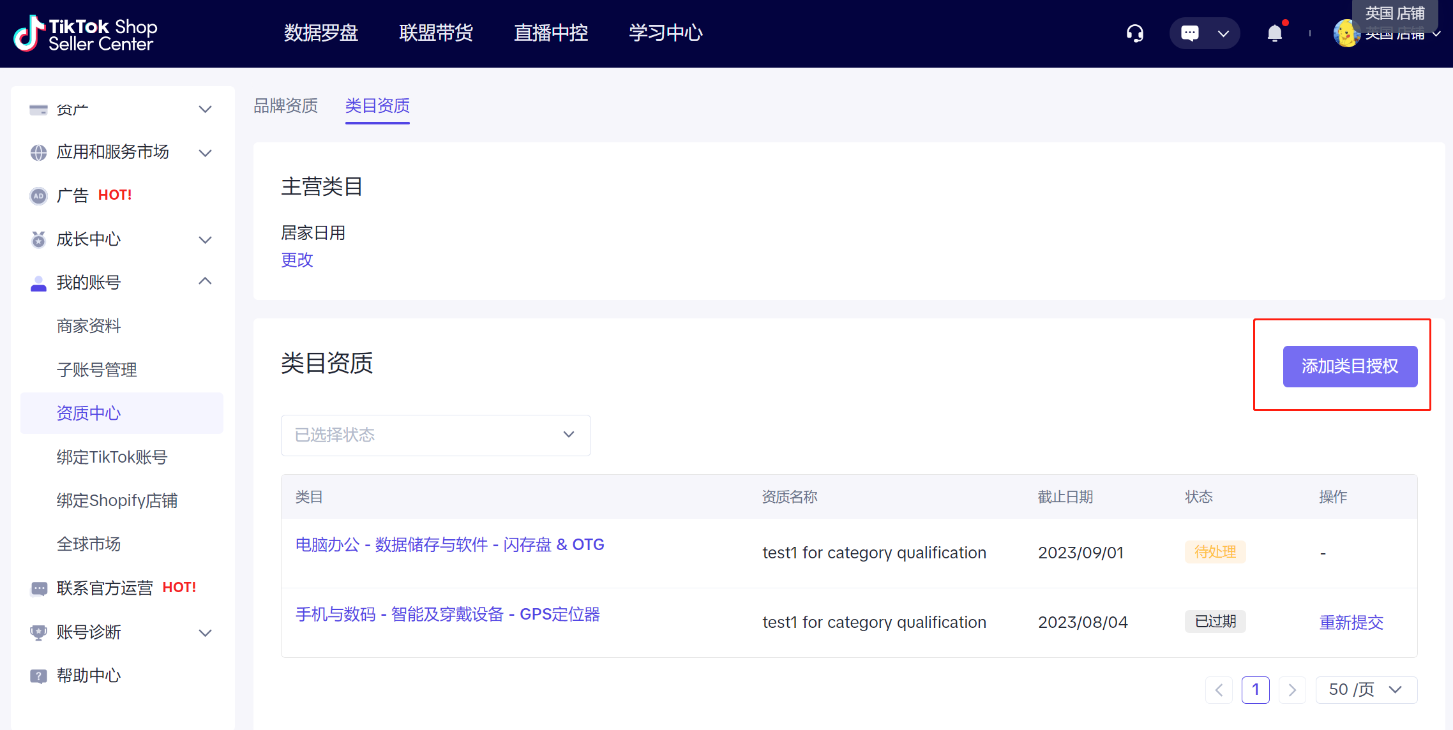Open the 数据罗盘 top menu

[x=320, y=33]
